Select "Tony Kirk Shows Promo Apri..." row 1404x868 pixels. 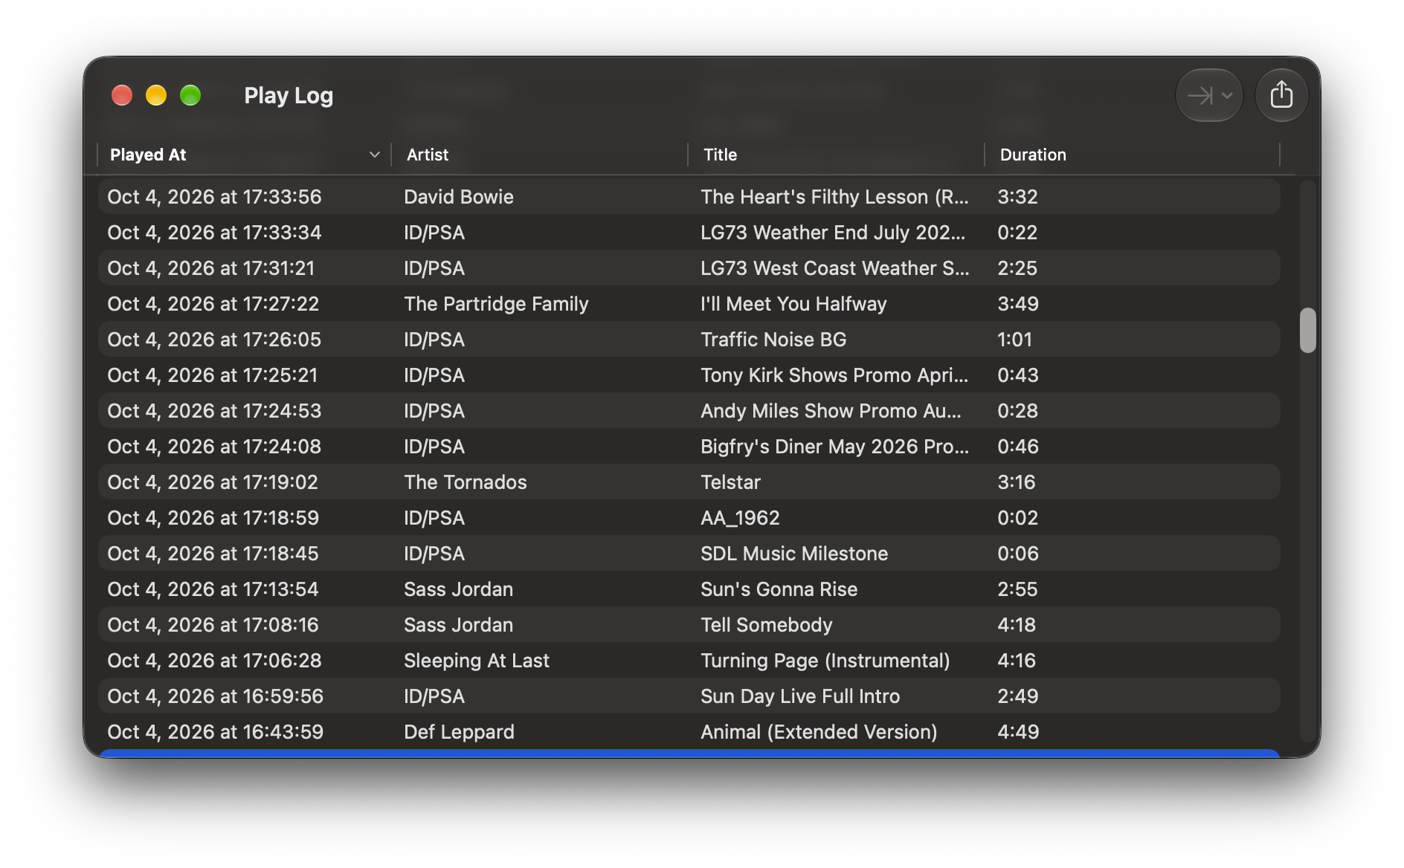[689, 375]
